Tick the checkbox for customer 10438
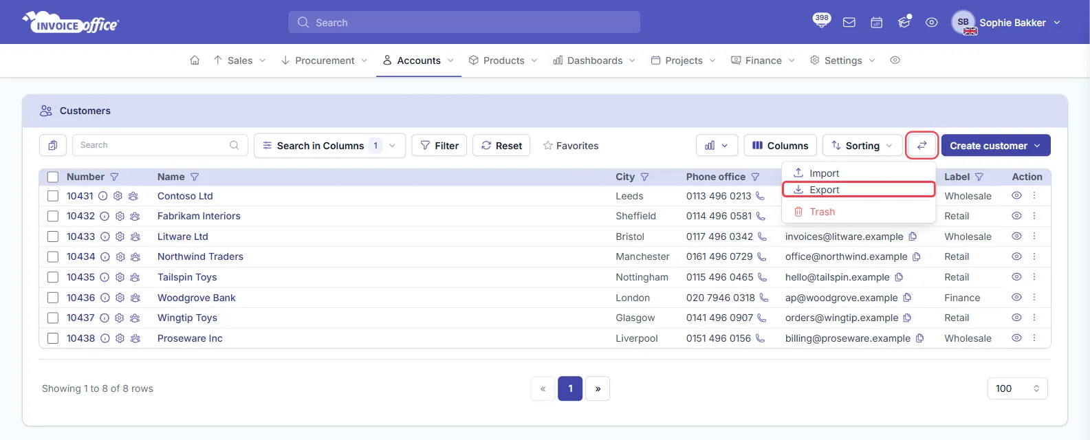Image resolution: width=1090 pixels, height=440 pixels. point(53,338)
